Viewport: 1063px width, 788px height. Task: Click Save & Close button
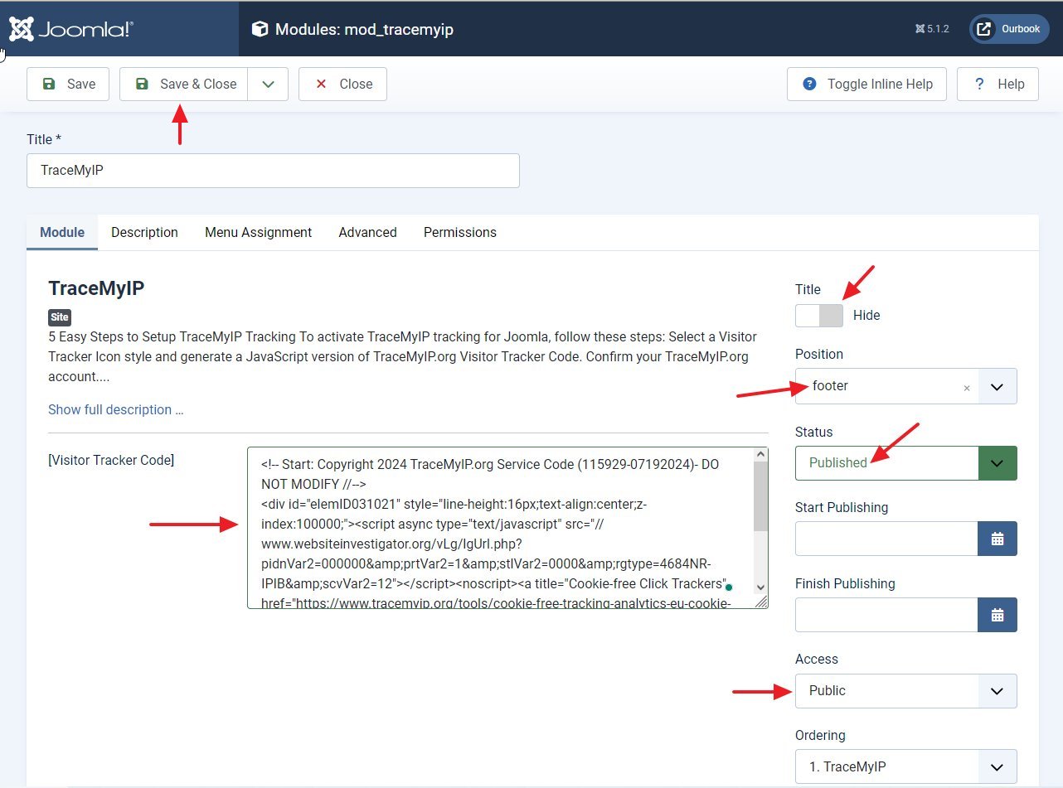pyautogui.click(x=184, y=84)
